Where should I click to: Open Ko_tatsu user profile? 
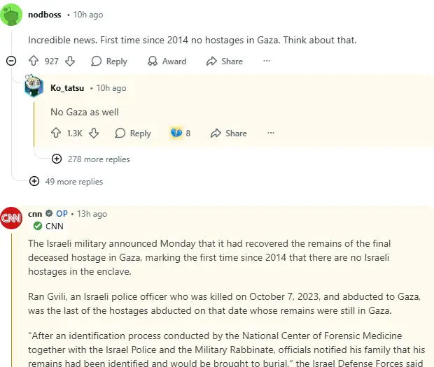(67, 88)
